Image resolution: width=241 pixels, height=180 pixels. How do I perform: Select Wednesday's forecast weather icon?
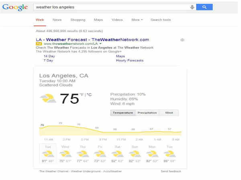click(x=65, y=154)
